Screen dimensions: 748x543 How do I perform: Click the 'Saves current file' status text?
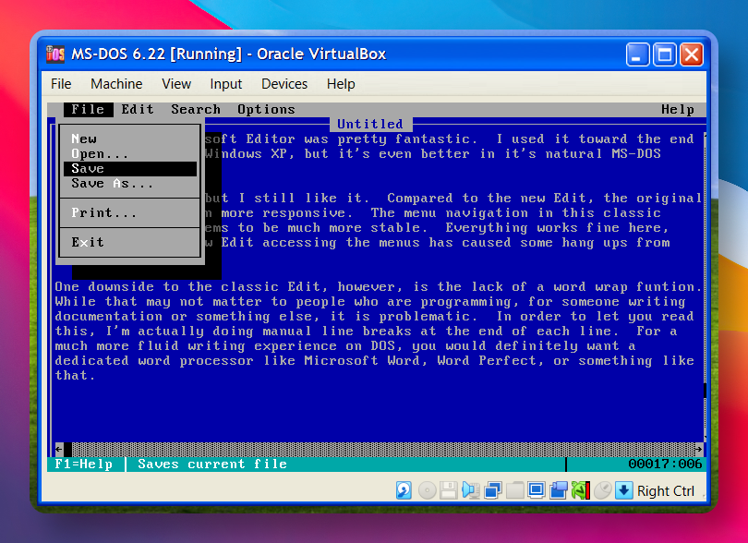click(212, 465)
